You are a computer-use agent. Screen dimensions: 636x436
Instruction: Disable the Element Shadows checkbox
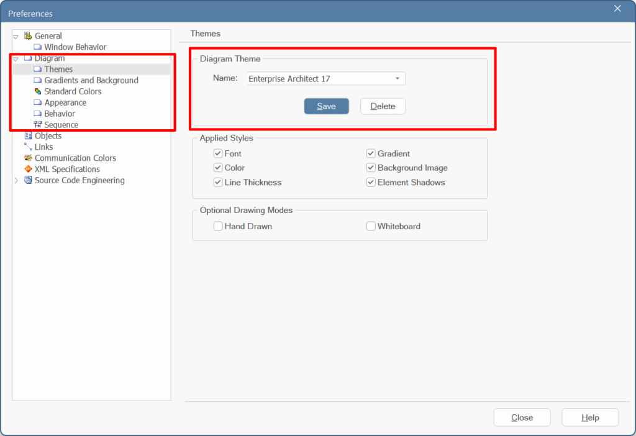[x=371, y=183]
